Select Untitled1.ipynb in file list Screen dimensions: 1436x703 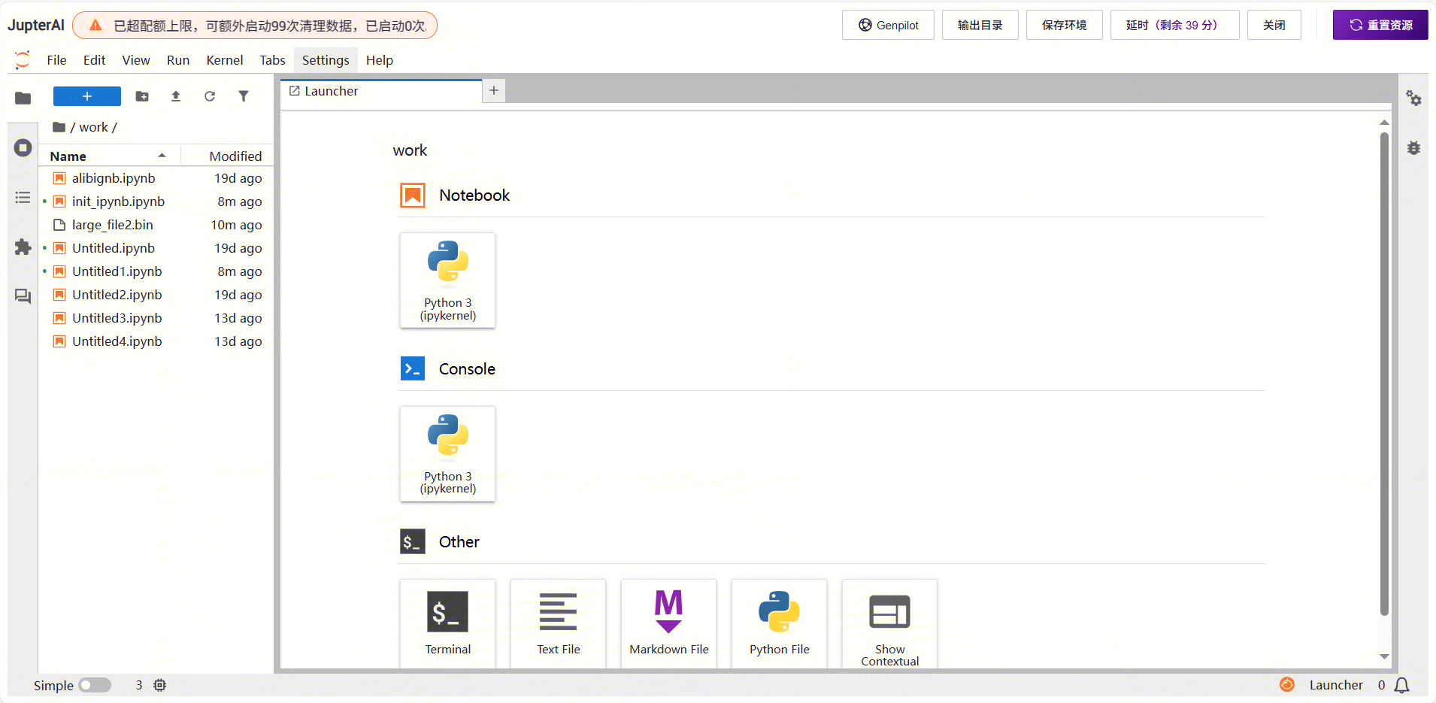click(x=156, y=271)
